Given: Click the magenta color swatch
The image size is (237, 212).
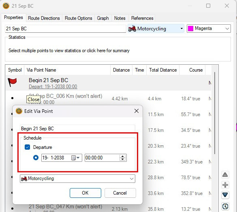Looking at the screenshot, I should point(190,29).
